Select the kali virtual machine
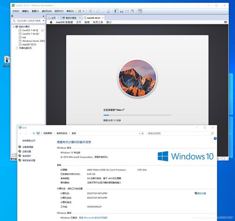The height and width of the screenshot is (221, 235). (x=24, y=38)
